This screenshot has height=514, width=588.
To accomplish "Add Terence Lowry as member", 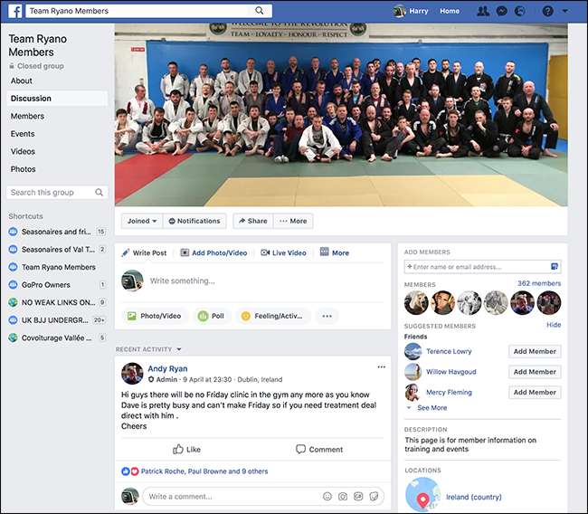I will tap(534, 352).
